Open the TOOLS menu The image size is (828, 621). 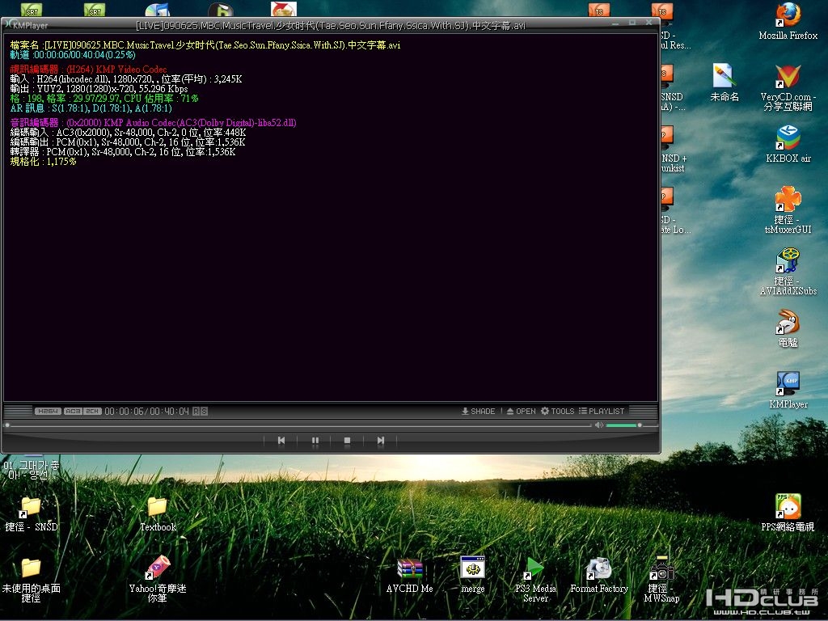coord(557,412)
